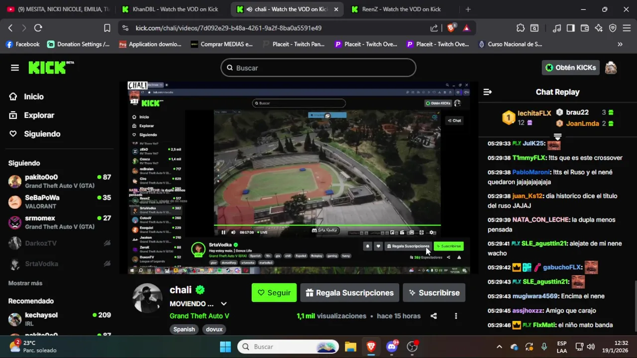The width and height of the screenshot is (637, 358).
Task: Expand the stream title chevron
Action: [224, 304]
